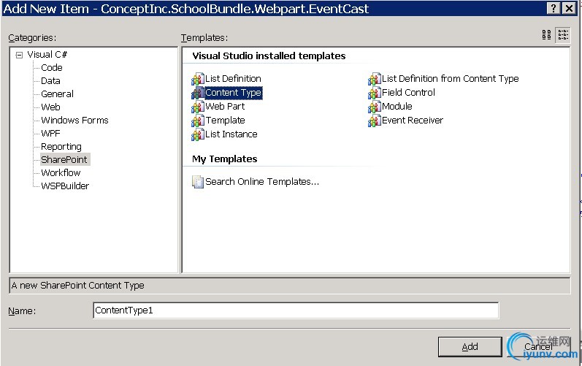
Task: Select the Workflow category
Action: (61, 172)
